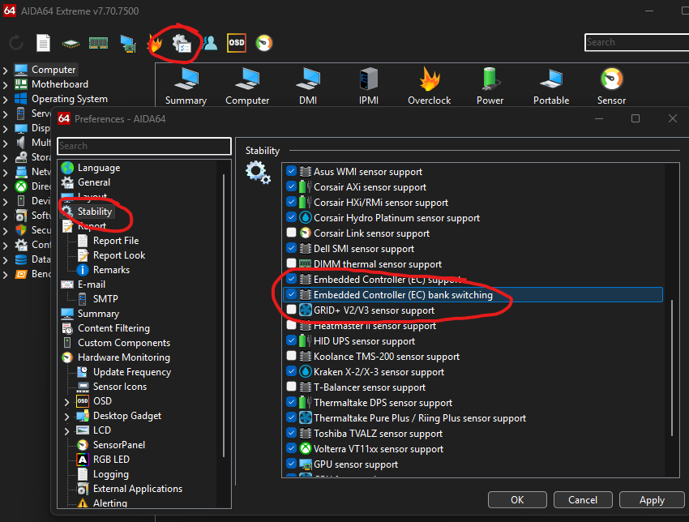Open Preferences toolbar icon
This screenshot has width=689, height=522.
click(x=182, y=43)
